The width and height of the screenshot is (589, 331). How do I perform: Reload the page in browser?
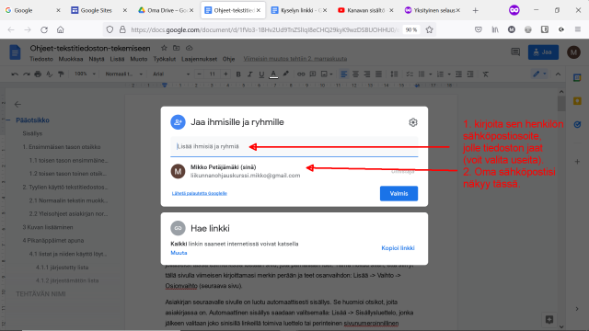pyautogui.click(x=44, y=29)
